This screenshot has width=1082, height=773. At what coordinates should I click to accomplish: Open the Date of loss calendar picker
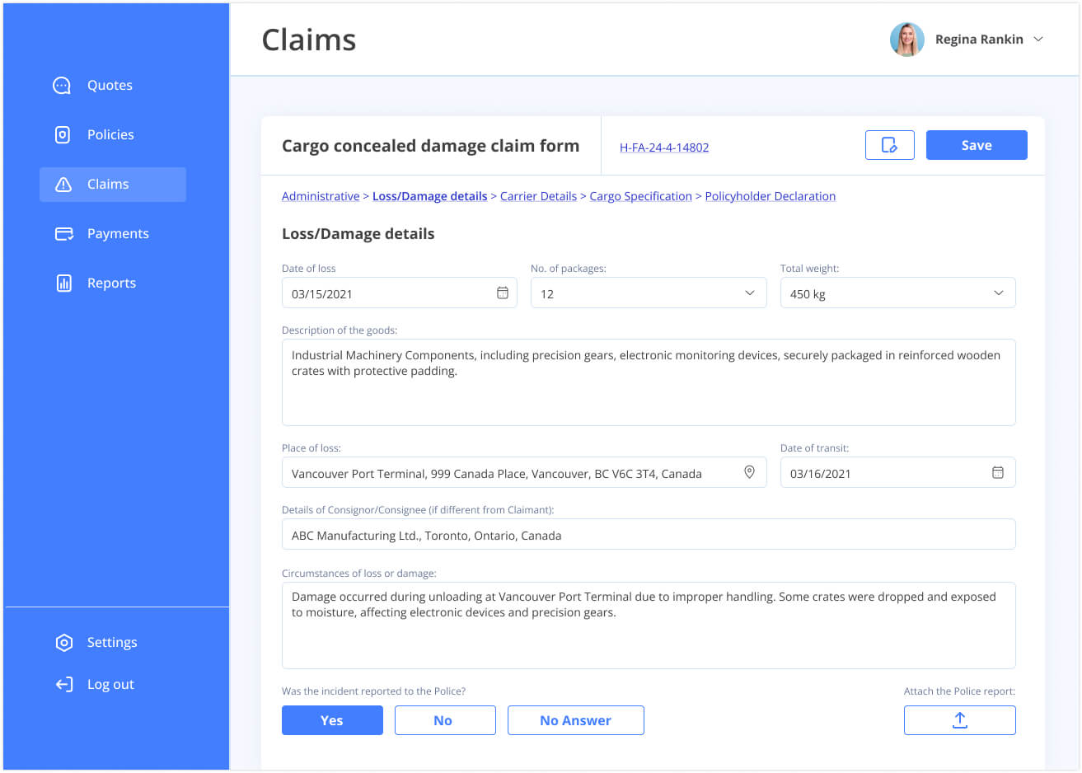point(503,293)
